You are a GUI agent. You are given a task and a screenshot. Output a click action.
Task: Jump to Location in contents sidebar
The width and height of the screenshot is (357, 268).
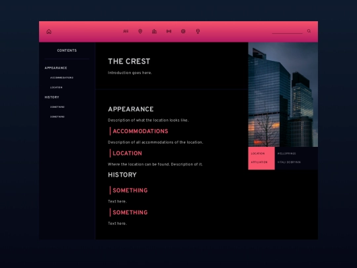pos(56,87)
